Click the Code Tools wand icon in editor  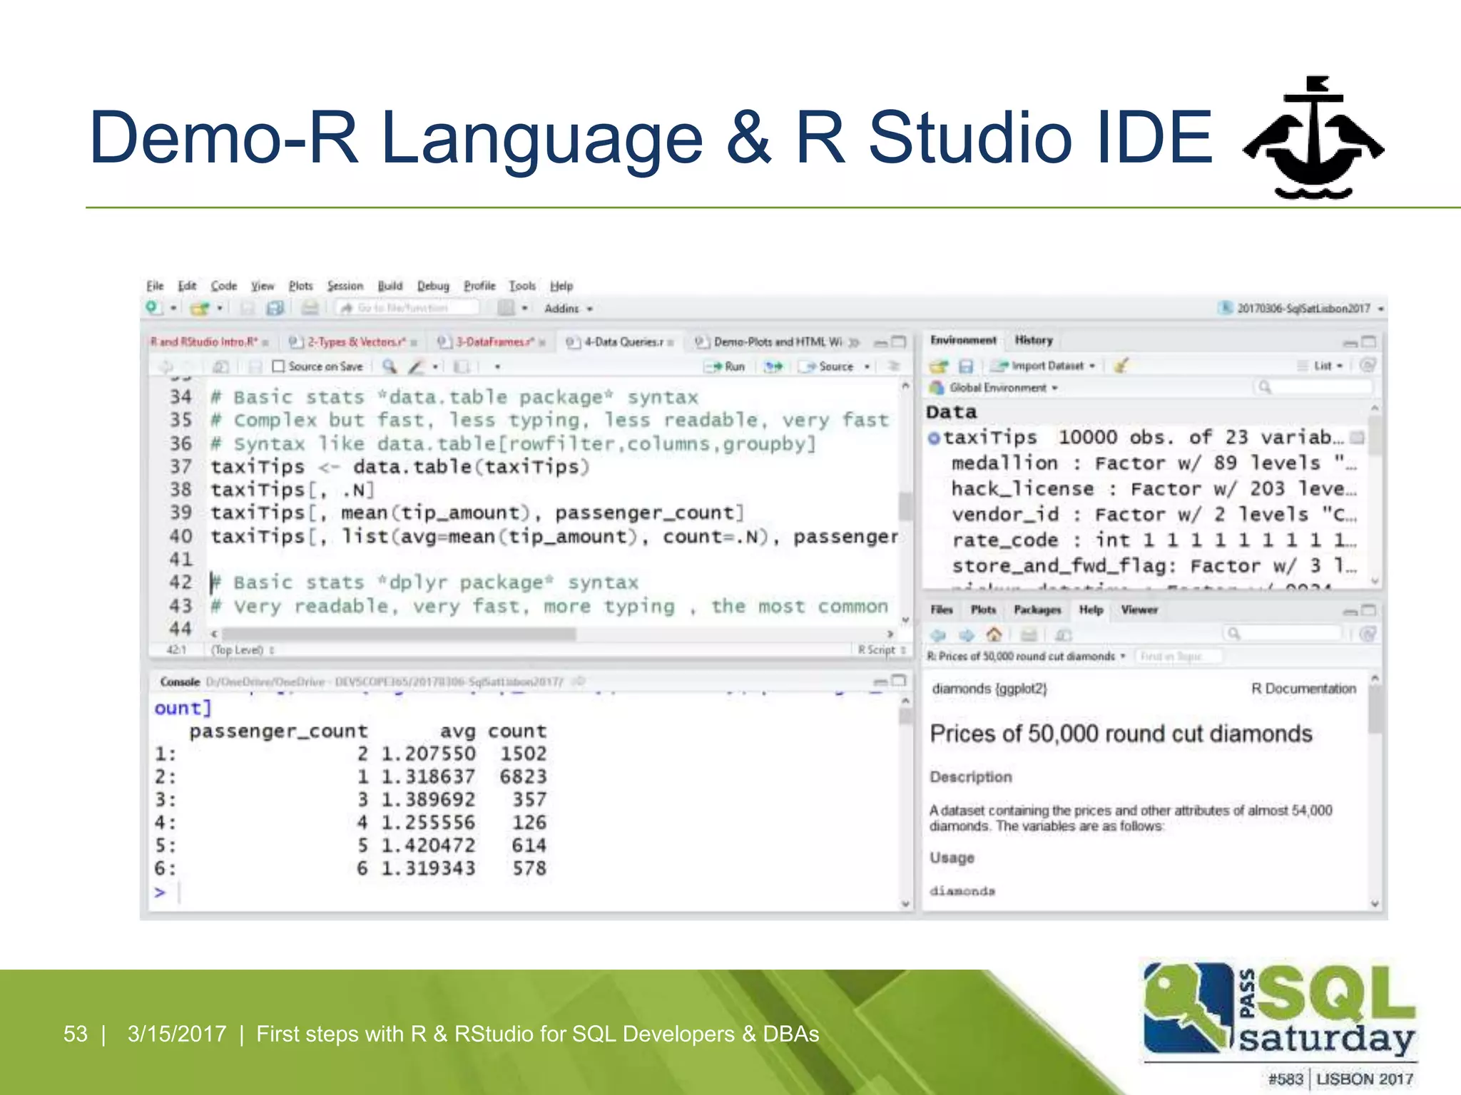415,366
